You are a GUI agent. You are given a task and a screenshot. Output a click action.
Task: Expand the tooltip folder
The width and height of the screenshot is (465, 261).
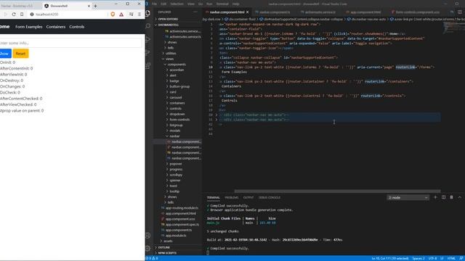[x=174, y=191]
